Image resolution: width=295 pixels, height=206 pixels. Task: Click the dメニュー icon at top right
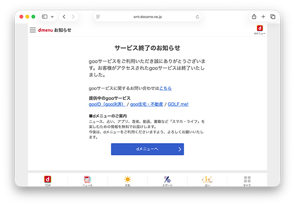click(260, 30)
